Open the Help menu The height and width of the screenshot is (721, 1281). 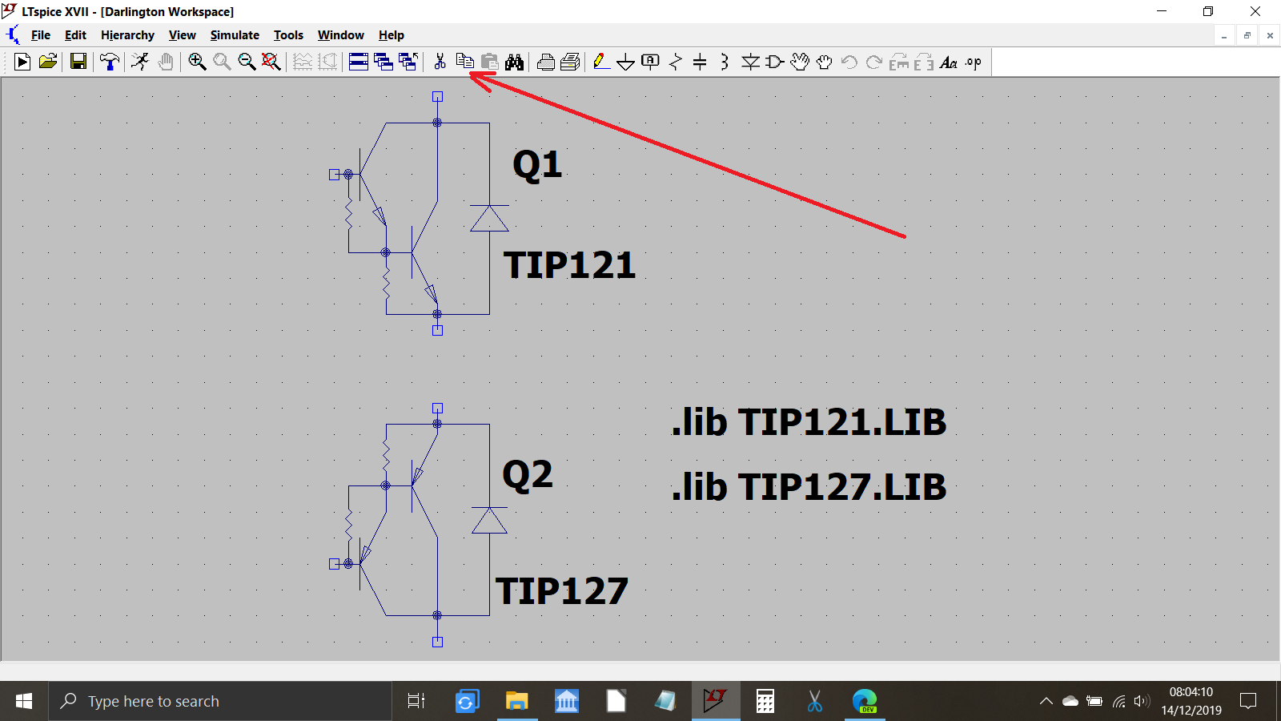pos(391,35)
